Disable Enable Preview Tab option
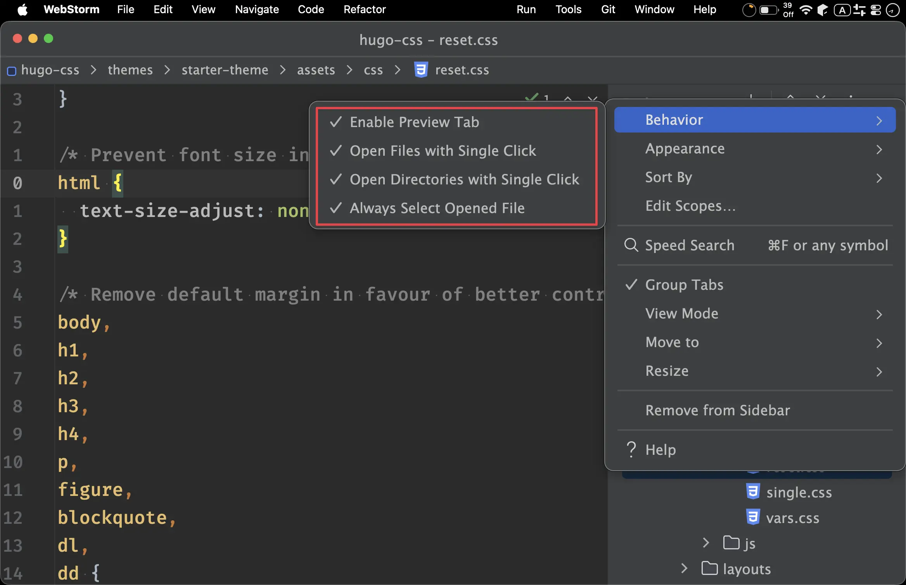The image size is (906, 585). (x=414, y=122)
